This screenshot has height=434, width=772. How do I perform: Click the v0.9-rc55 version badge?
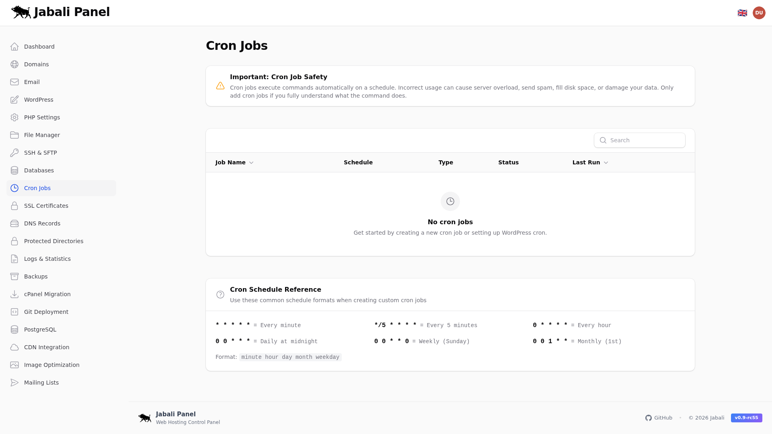[746, 418]
